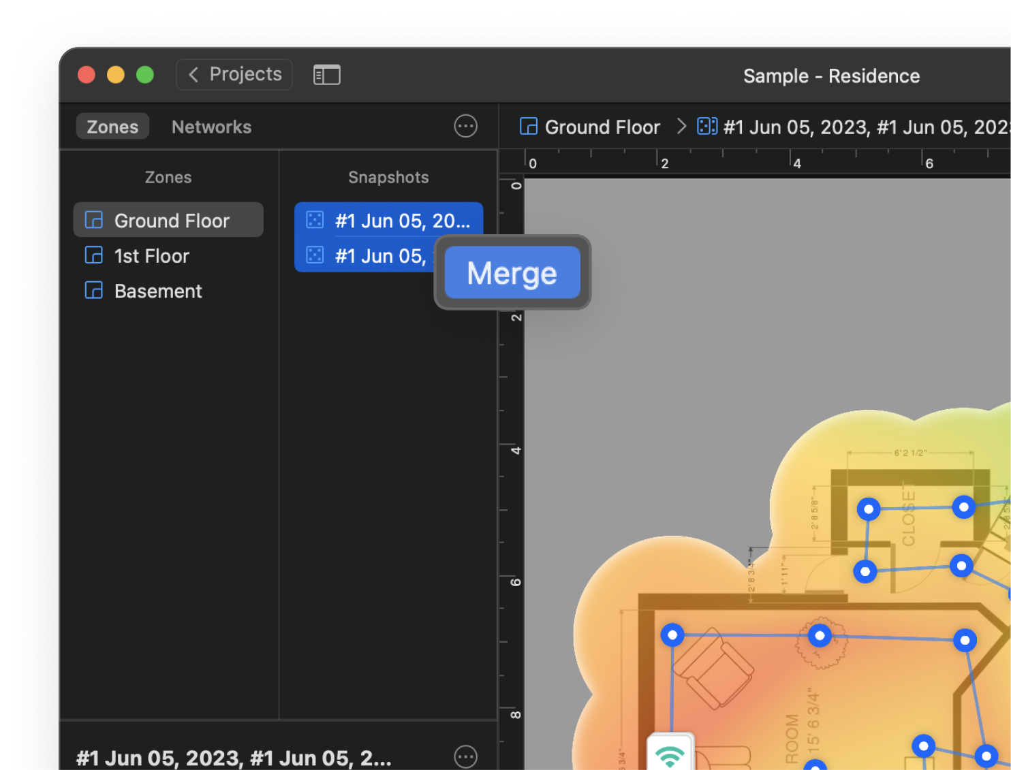Click the Basement floor plan icon
1011x770 pixels.
(93, 291)
